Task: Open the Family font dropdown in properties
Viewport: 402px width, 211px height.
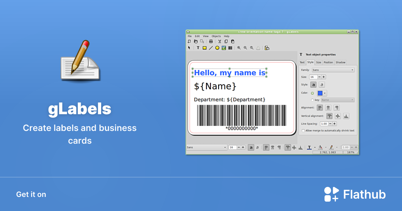Action: (333, 70)
